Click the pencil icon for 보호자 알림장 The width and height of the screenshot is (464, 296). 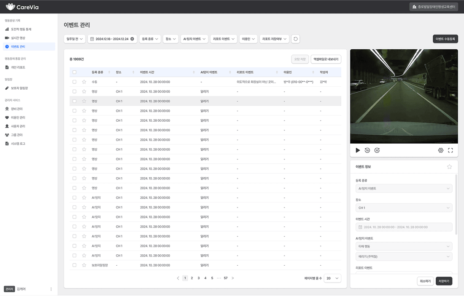click(x=7, y=88)
